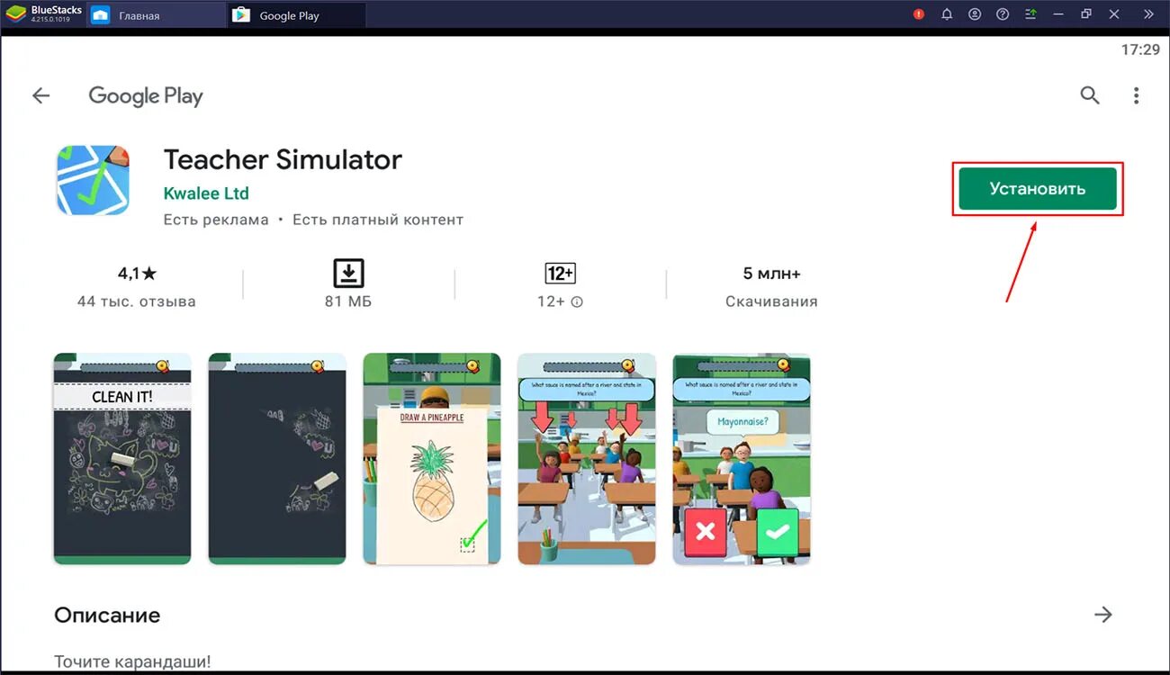Open BlueStacks help question mark icon
Image resolution: width=1170 pixels, height=675 pixels.
point(1003,14)
